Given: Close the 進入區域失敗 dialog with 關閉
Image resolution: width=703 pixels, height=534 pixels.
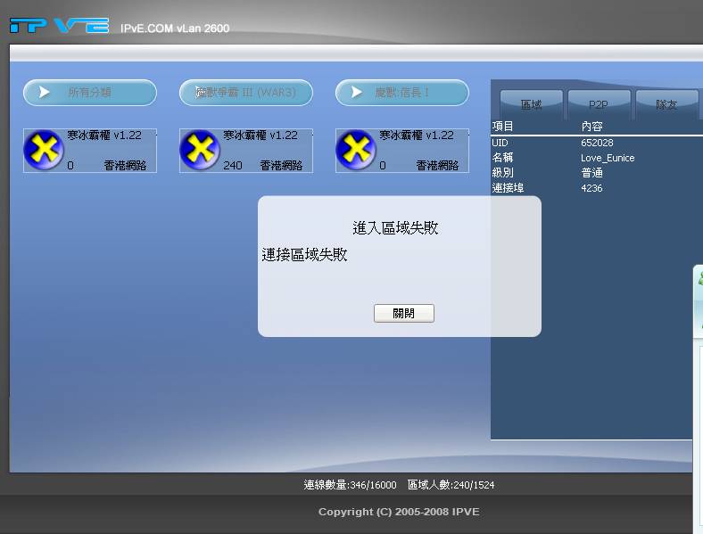Looking at the screenshot, I should (403, 313).
